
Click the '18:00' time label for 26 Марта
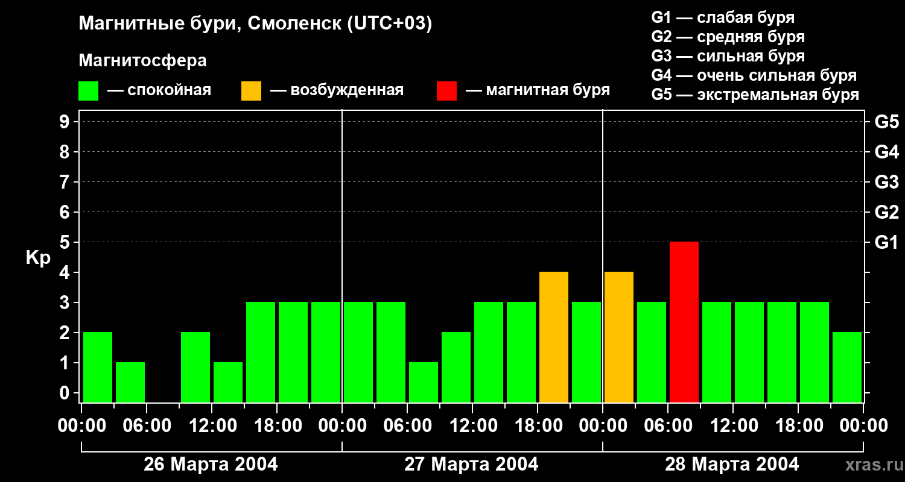[277, 426]
